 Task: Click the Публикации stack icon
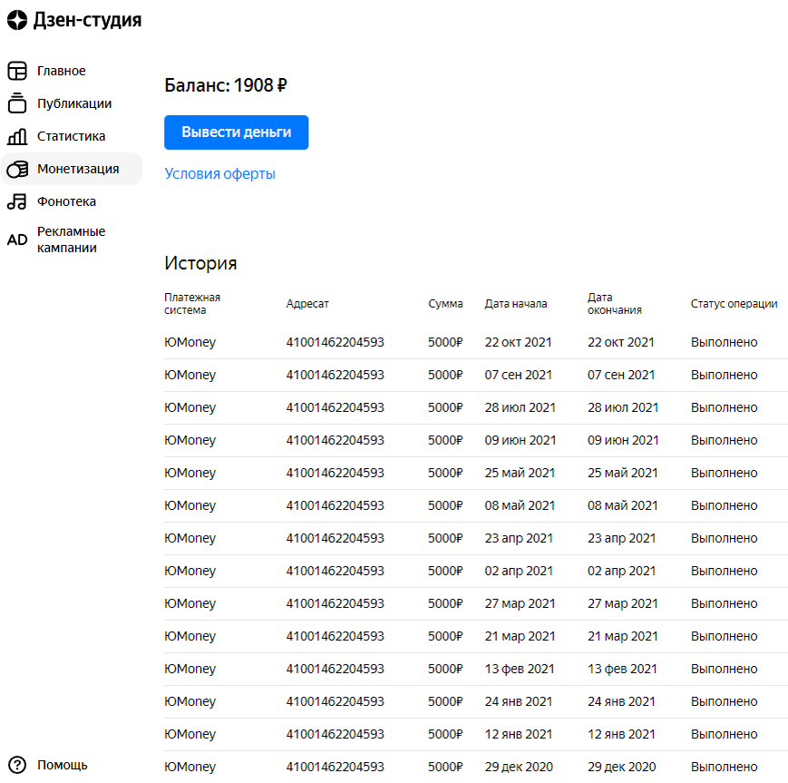[x=17, y=103]
